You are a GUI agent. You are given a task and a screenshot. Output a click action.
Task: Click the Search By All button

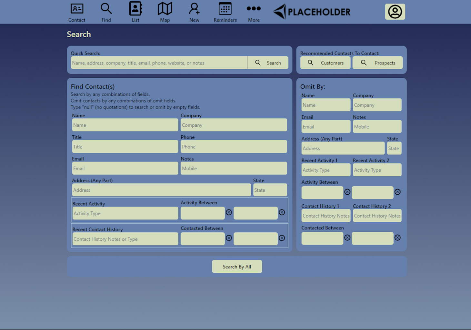click(x=237, y=267)
